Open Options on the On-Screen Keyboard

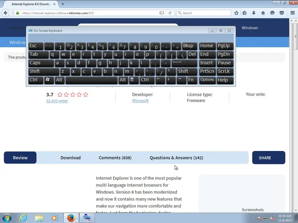207,80
